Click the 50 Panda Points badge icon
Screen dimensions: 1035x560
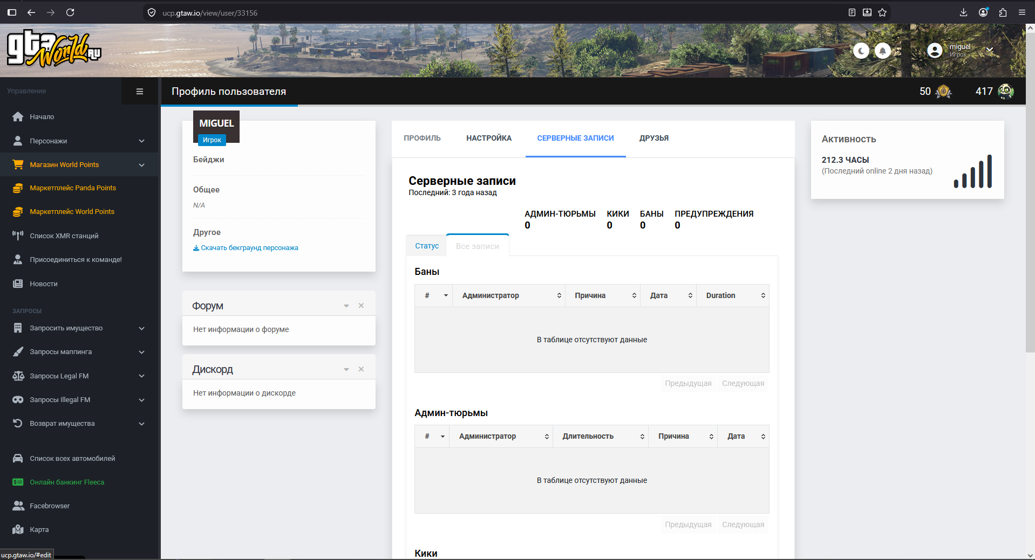[x=943, y=92]
